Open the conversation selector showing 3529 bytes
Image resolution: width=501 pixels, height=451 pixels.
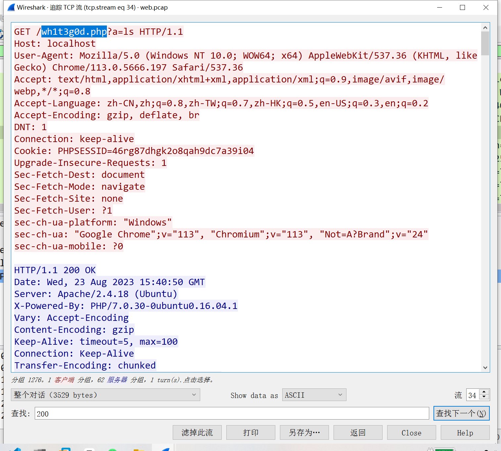pos(106,395)
